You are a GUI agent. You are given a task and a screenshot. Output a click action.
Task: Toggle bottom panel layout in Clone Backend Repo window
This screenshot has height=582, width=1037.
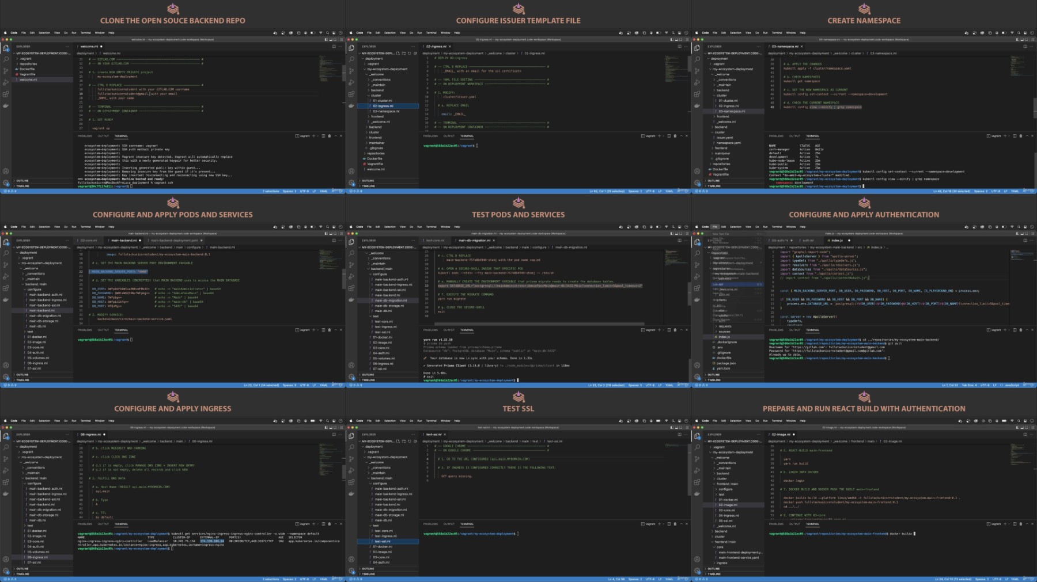(x=331, y=40)
